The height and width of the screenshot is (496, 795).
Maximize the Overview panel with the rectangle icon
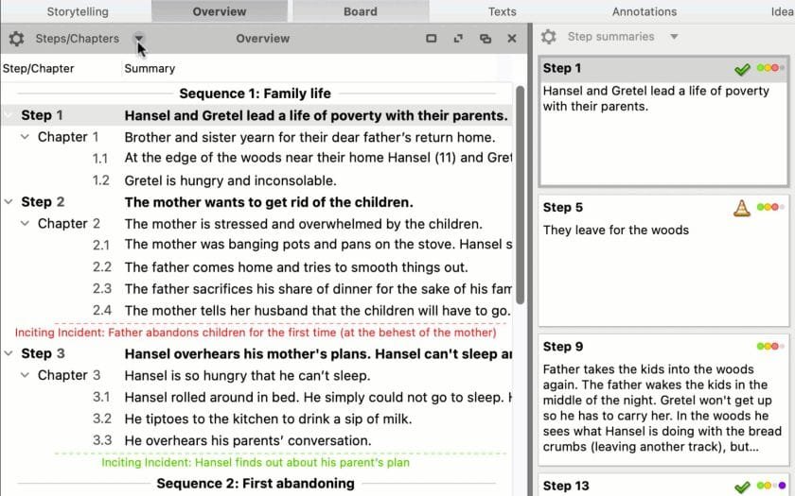pyautogui.click(x=432, y=39)
